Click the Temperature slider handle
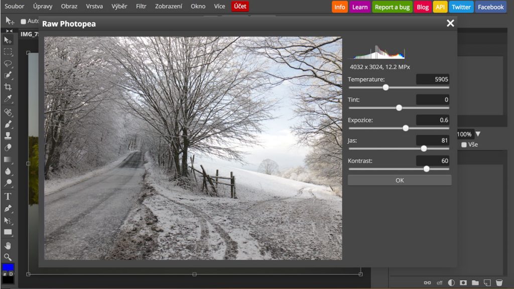 pyautogui.click(x=385, y=87)
